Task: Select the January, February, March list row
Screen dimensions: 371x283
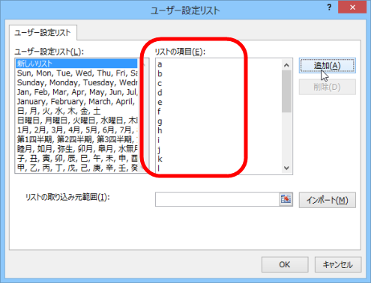Action: [76, 102]
